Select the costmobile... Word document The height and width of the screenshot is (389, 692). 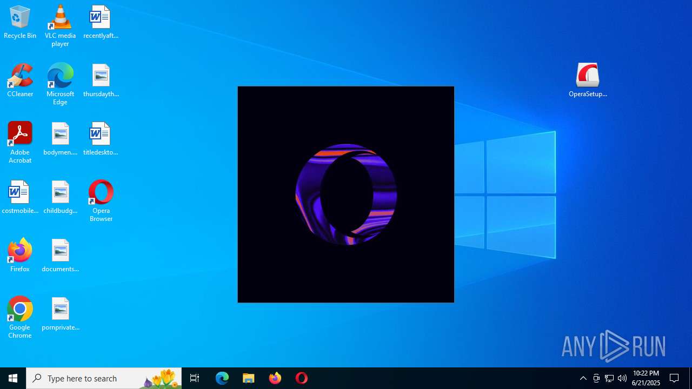coord(20,198)
